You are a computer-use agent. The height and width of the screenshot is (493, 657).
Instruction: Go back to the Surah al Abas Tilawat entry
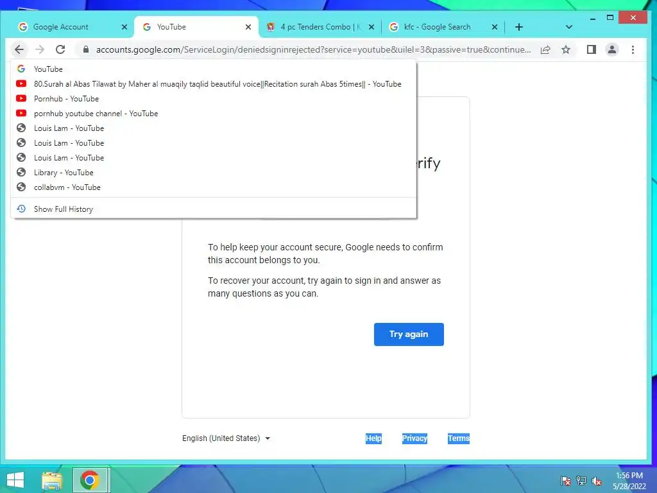click(x=214, y=84)
